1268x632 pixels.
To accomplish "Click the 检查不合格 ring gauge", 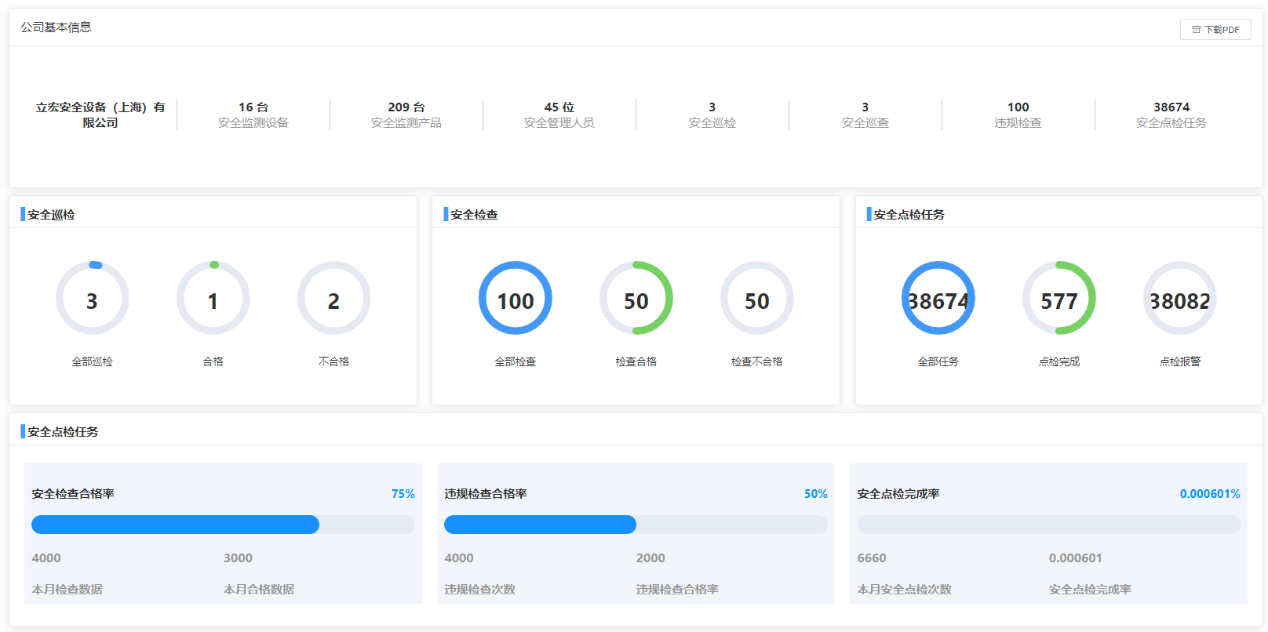I will click(x=756, y=299).
